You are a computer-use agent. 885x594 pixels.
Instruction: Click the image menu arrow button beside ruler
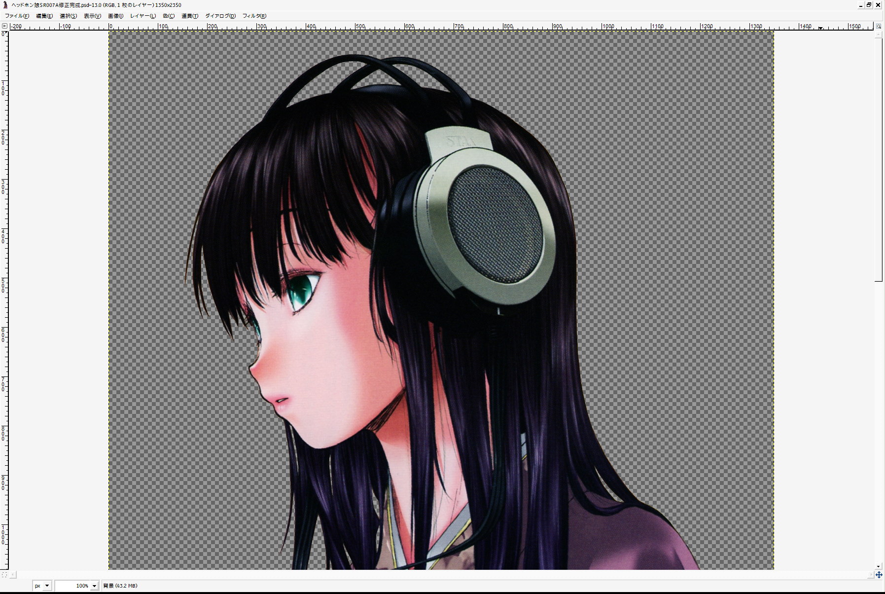[4, 26]
